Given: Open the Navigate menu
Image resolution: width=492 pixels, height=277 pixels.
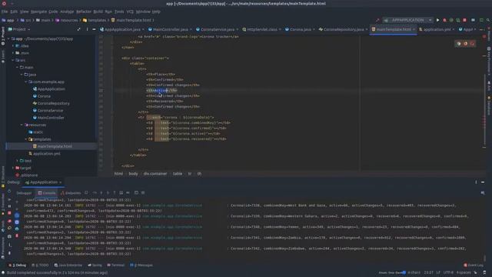Looking at the screenshot, I should (x=38, y=12).
